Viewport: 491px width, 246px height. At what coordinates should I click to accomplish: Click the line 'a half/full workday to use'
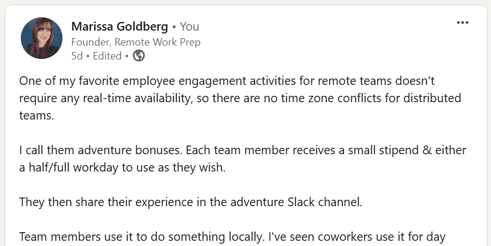click(123, 167)
